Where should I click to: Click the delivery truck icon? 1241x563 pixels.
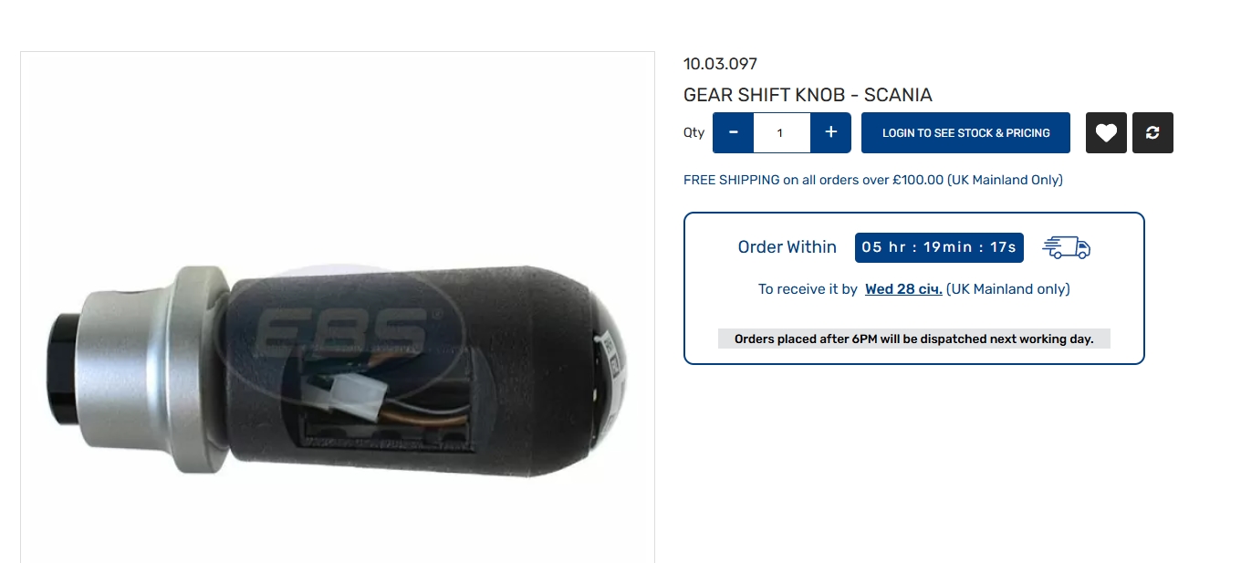point(1067,247)
